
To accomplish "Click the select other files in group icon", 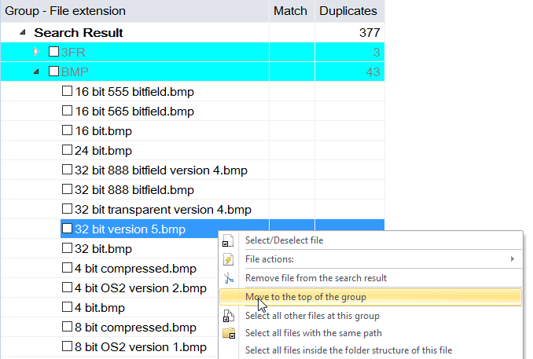I will point(229,316).
